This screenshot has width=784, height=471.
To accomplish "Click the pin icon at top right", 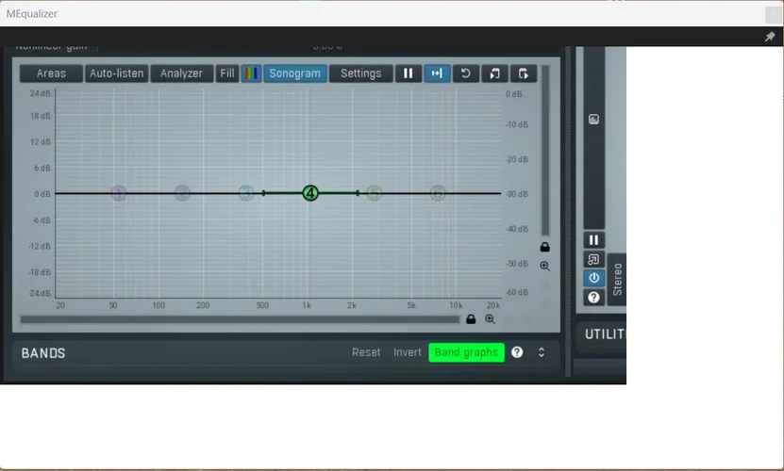I will pos(770,37).
